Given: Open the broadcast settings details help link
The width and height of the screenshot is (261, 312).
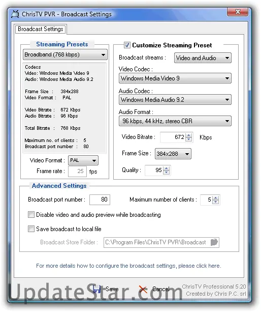Looking at the screenshot, I should coord(128,266).
